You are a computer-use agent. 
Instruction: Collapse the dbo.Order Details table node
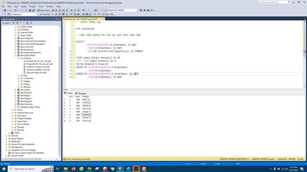(15, 55)
